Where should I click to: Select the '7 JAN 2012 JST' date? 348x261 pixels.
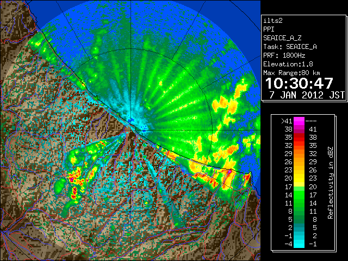click(x=307, y=95)
